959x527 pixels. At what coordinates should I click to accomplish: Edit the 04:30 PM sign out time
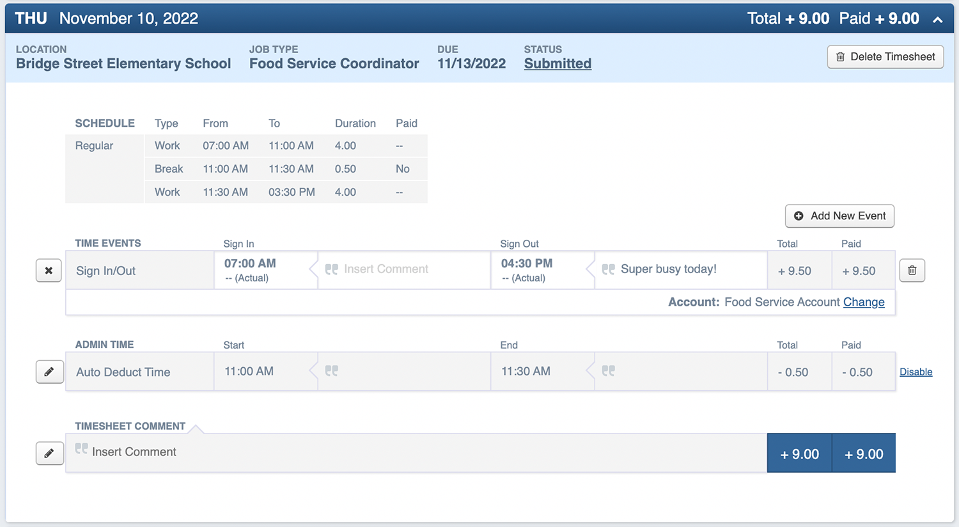[527, 263]
